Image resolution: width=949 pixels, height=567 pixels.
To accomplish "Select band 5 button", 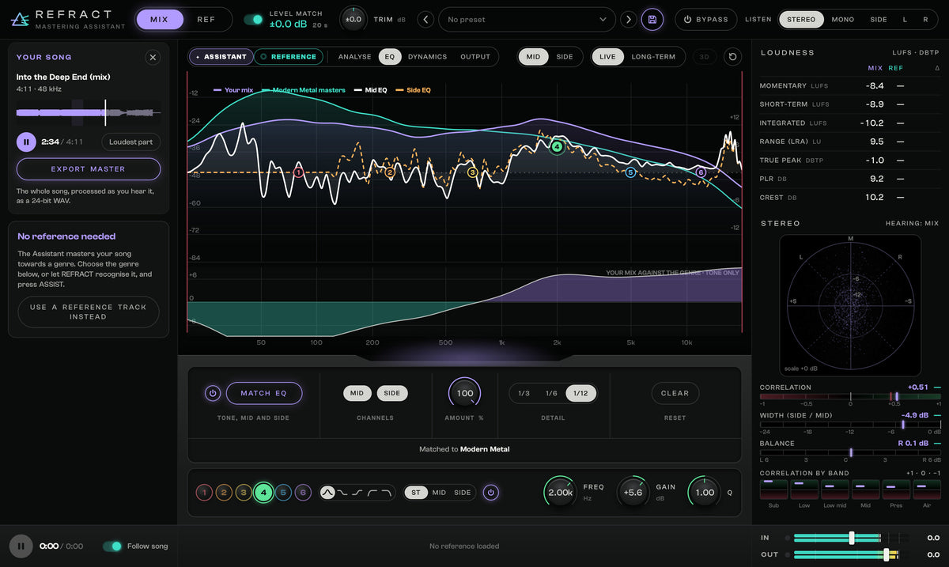I will click(283, 493).
